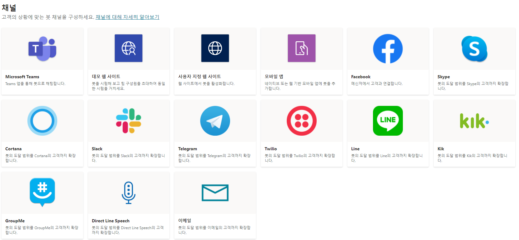Click the description '웹 사이트에서 봇을 활성화합니다.'
Screen dimensions: 519x240
click(x=206, y=84)
